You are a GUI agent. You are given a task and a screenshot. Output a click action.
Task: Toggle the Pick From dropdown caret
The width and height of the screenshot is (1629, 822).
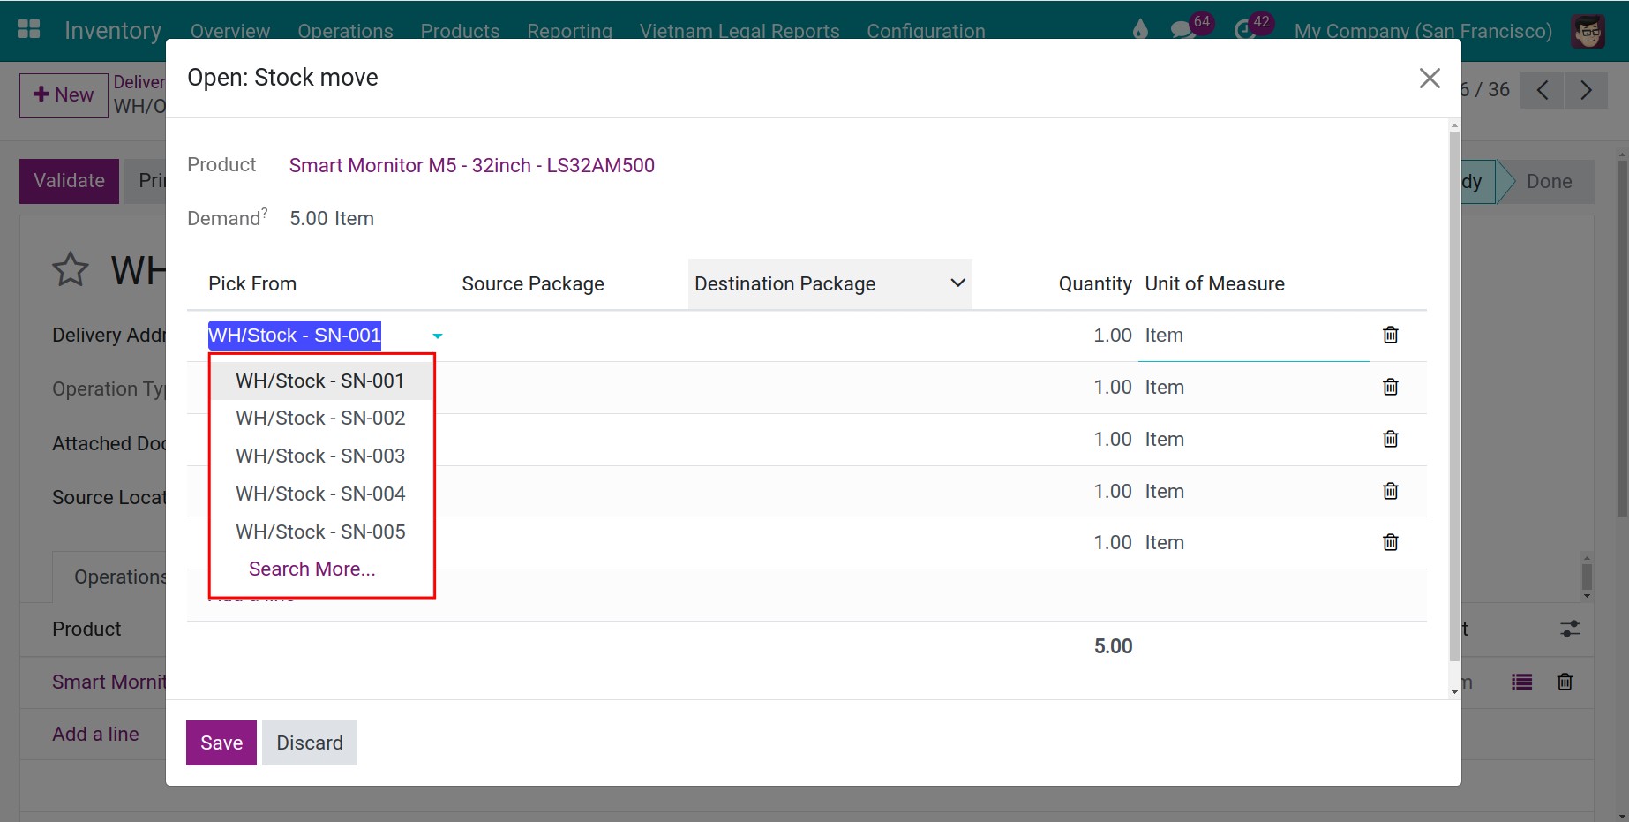(x=437, y=336)
